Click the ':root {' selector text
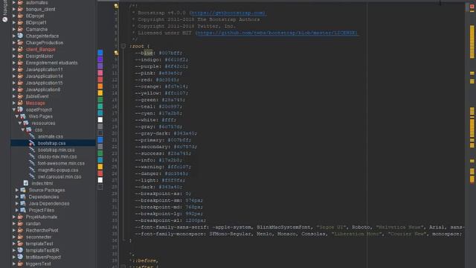Viewport: 476px width, 268px height. 140,46
